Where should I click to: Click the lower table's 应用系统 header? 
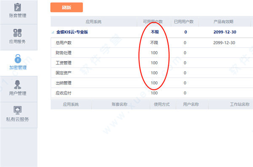tap(71, 105)
